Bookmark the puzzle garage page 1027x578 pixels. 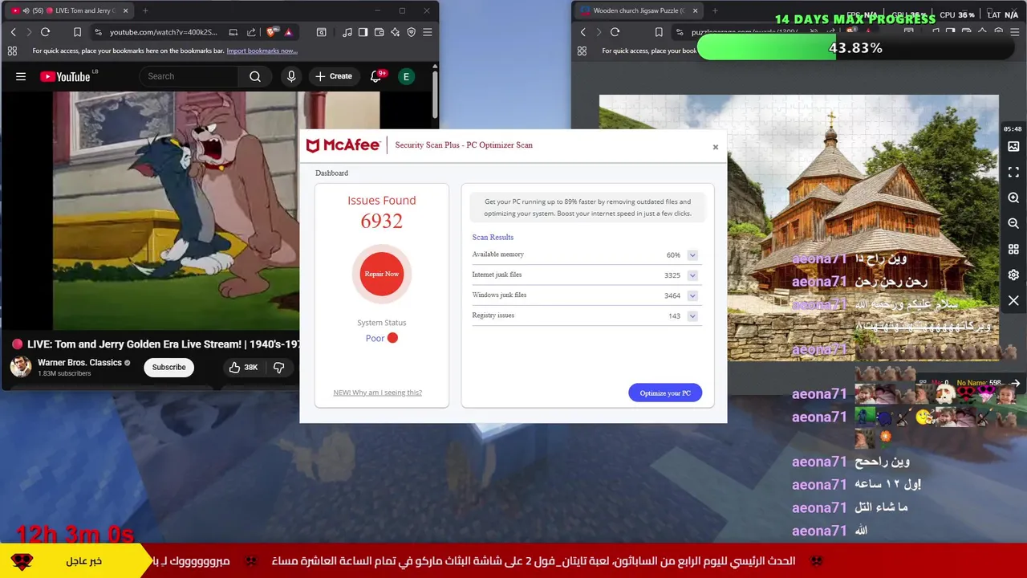click(658, 32)
